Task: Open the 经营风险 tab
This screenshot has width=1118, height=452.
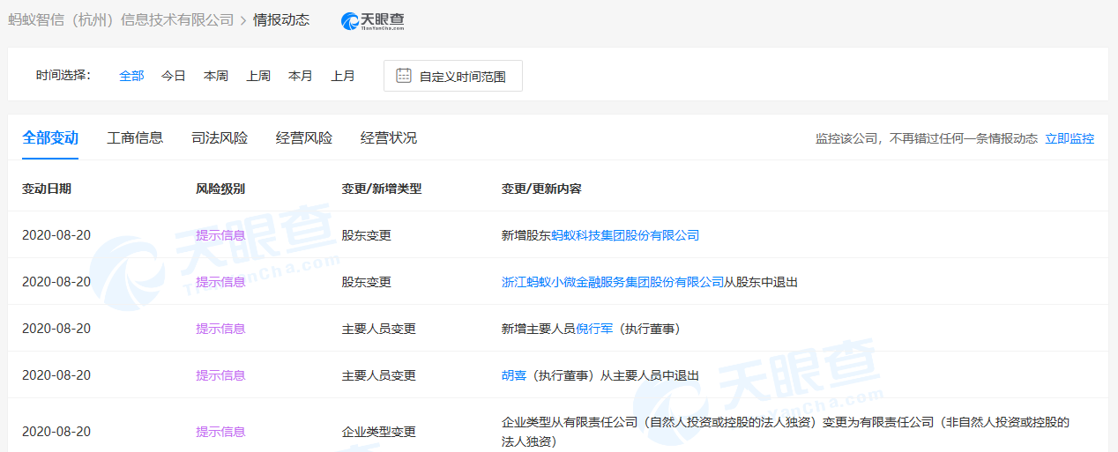Action: pos(304,138)
